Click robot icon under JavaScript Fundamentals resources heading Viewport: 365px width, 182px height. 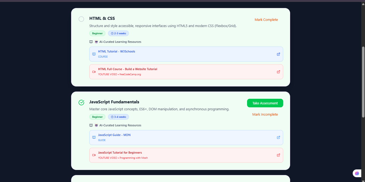[x=96, y=125]
